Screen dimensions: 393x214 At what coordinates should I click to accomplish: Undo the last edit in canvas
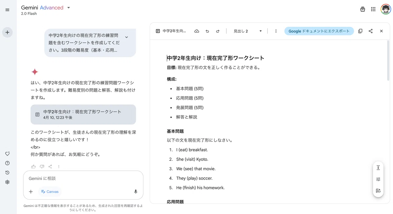click(x=207, y=31)
